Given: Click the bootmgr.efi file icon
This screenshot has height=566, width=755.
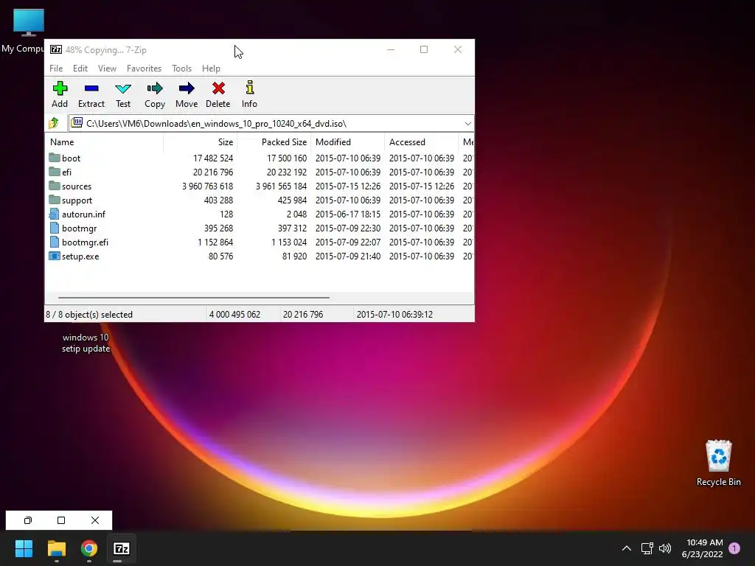Looking at the screenshot, I should (55, 242).
